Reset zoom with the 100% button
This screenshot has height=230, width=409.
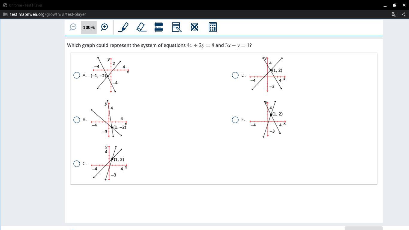click(89, 27)
